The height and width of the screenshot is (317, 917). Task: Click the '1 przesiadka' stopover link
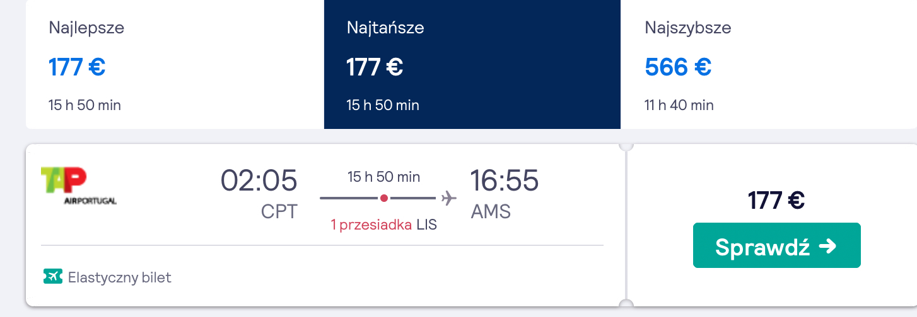coord(371,225)
